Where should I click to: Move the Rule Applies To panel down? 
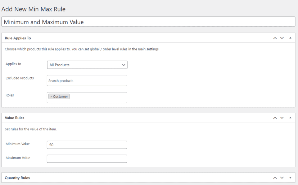pyautogui.click(x=282, y=38)
